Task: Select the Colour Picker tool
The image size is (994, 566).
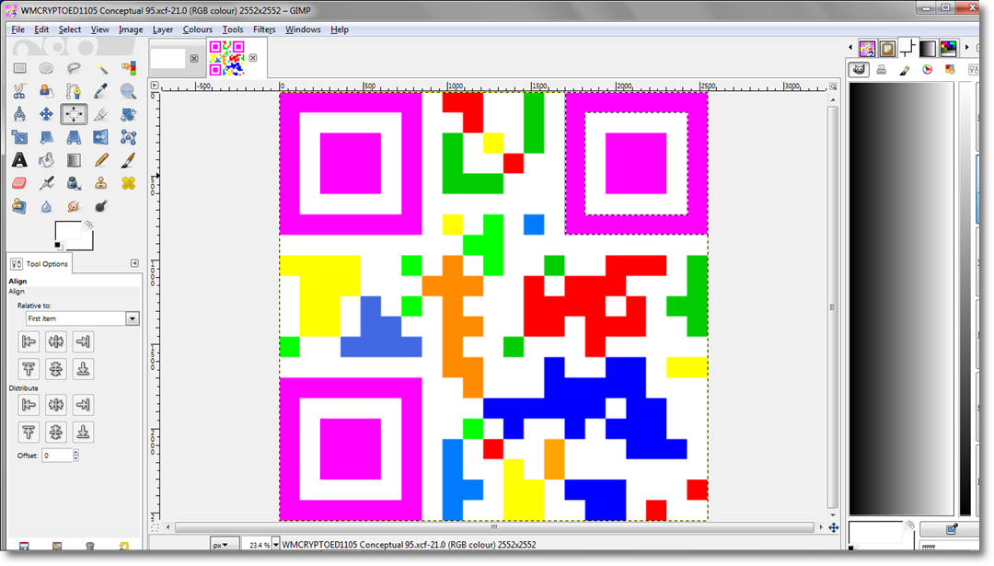Action: click(x=101, y=91)
